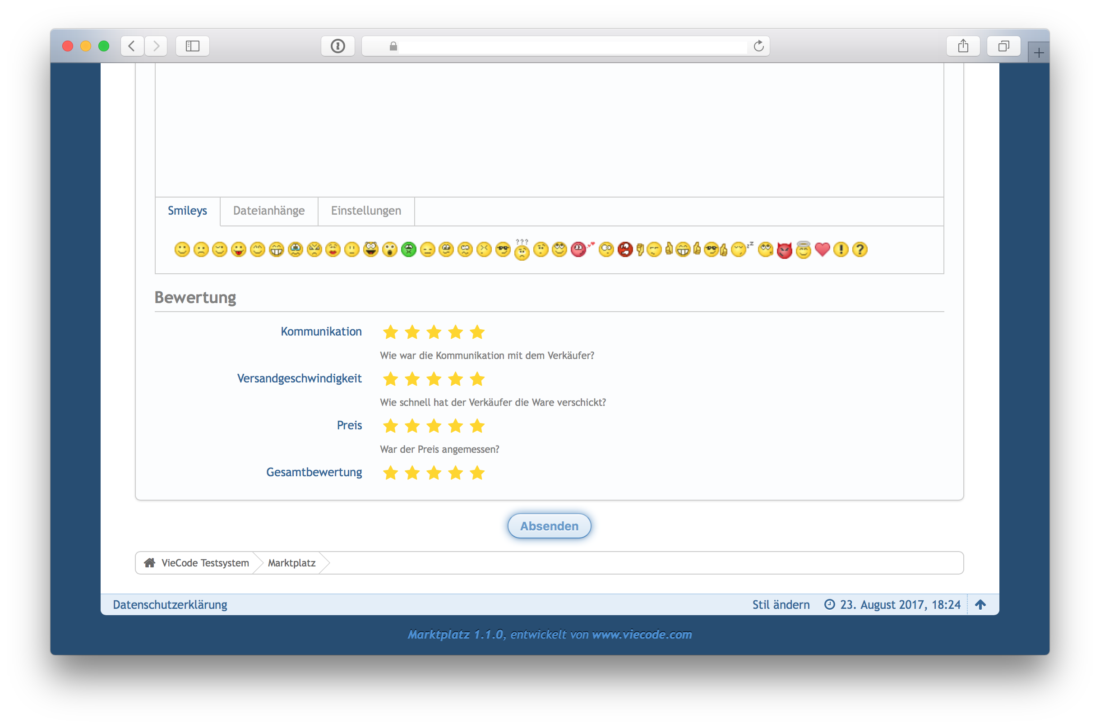Insert the exclamation mark smiley icon
This screenshot has width=1100, height=727.
[841, 249]
